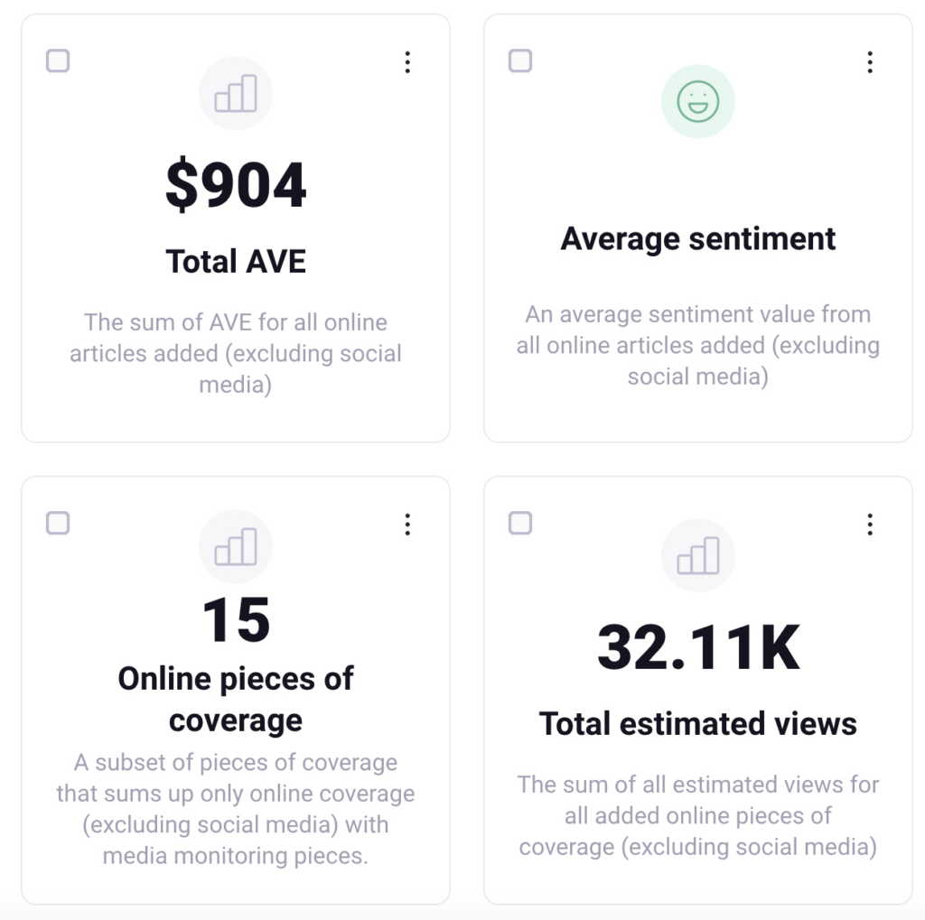
Task: Click the number 15 coverage count
Action: (x=236, y=620)
